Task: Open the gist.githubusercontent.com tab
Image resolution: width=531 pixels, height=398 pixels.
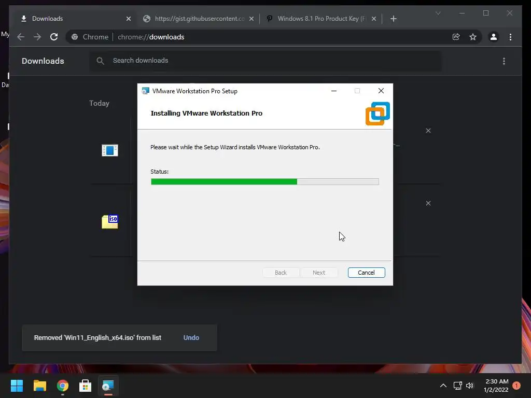Action: click(x=199, y=19)
